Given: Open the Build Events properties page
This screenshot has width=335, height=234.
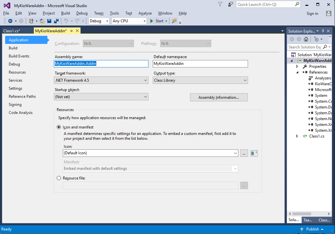Looking at the screenshot, I should [x=19, y=56].
